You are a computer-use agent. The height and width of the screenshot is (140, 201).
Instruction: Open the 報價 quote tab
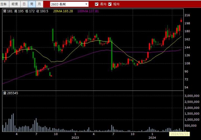click(x=14, y=4)
